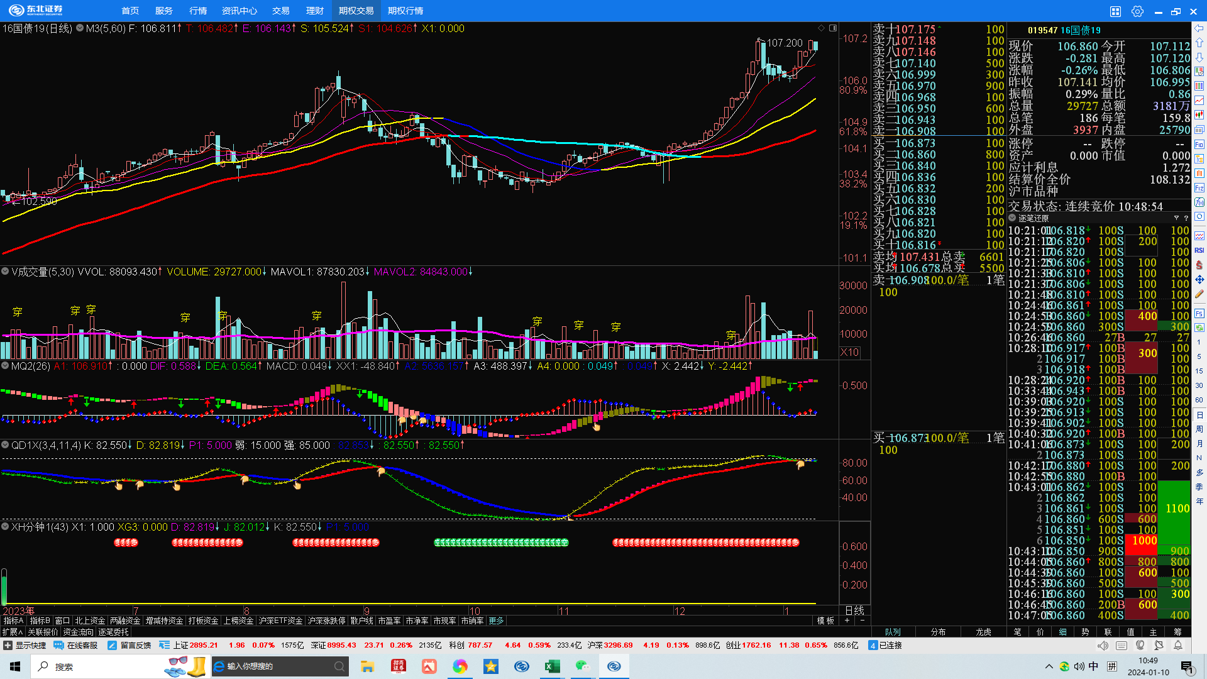
Task: Open the 期权行情 top menu
Action: (x=405, y=11)
